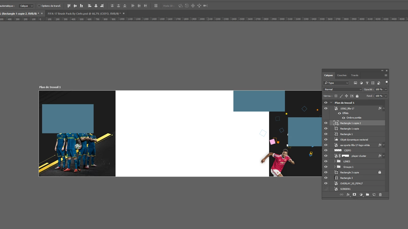Hide the player-cluster layer
The image size is (408, 229).
click(326, 156)
